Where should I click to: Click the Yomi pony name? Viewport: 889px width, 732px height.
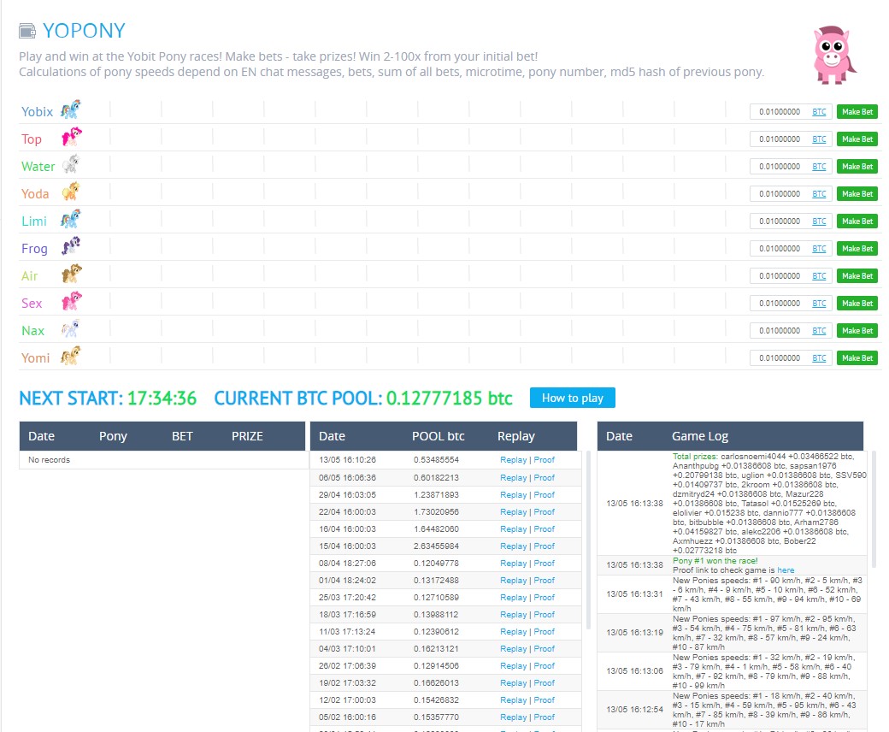pos(35,357)
